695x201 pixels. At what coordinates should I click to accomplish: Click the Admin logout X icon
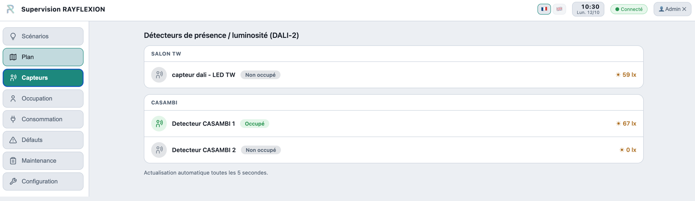pos(684,9)
